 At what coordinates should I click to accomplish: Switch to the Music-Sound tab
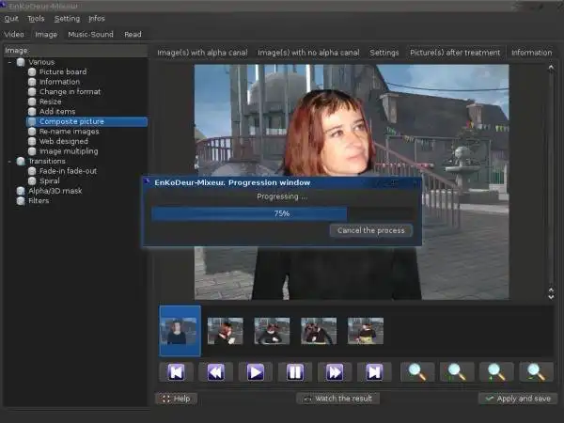pos(90,34)
